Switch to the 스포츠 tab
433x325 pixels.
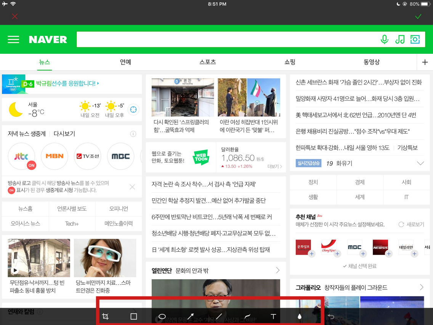[x=208, y=62]
